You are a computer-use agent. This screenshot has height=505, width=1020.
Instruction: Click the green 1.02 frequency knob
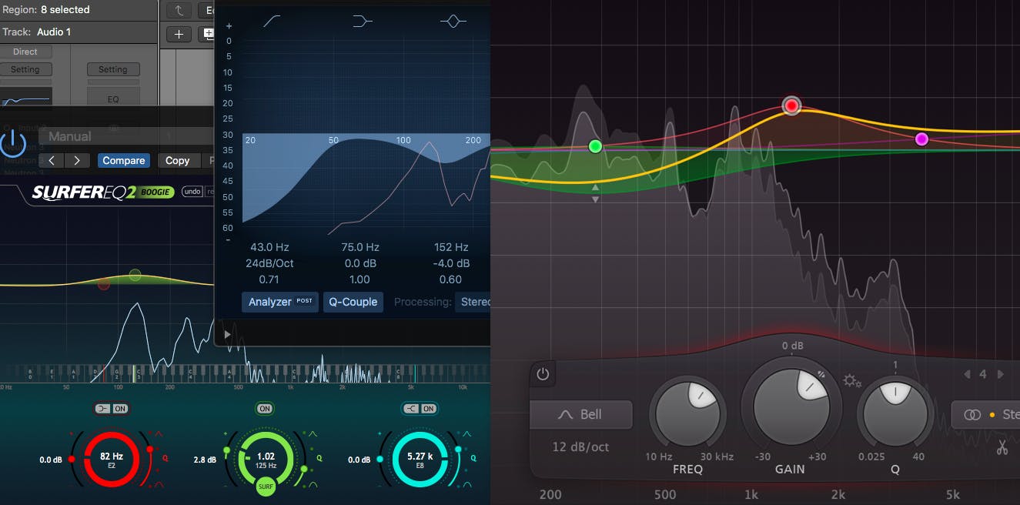tap(266, 459)
